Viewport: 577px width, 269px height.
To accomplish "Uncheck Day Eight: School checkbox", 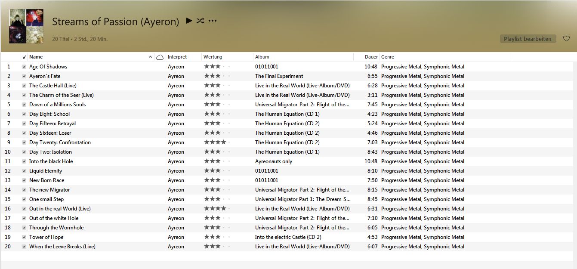I will click(x=24, y=114).
